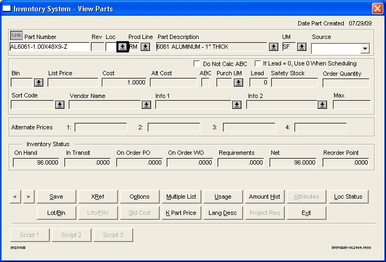Screen dimensions: 386x262
Task: Click the Alt Cost field
Action: click(173, 82)
